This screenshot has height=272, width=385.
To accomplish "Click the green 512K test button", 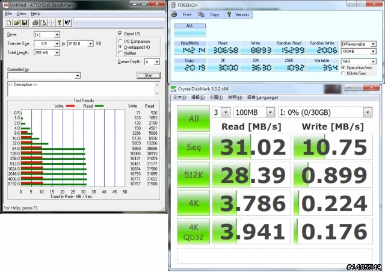I will click(x=194, y=175).
